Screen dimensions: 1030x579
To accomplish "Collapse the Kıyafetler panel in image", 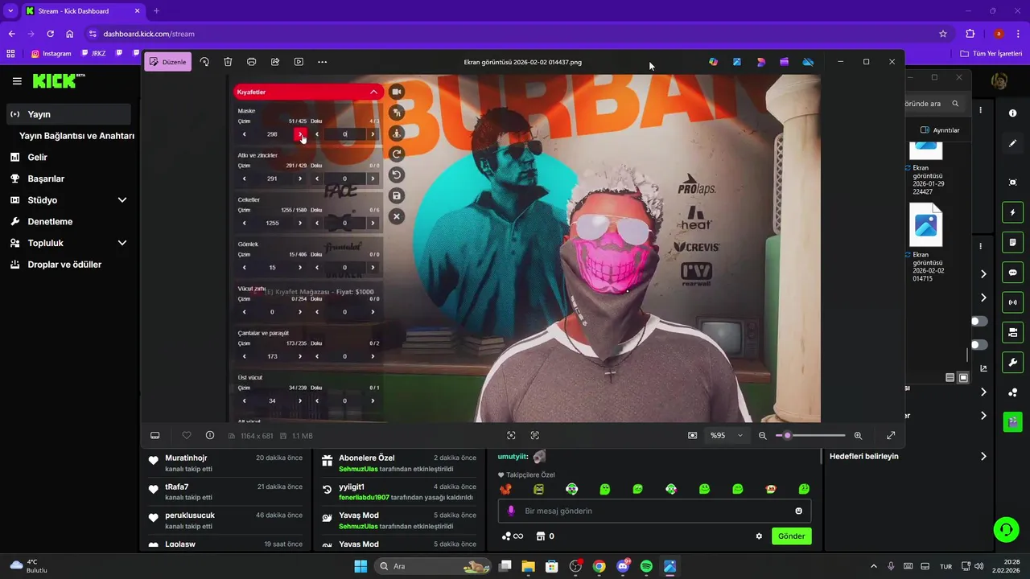I will pyautogui.click(x=373, y=92).
